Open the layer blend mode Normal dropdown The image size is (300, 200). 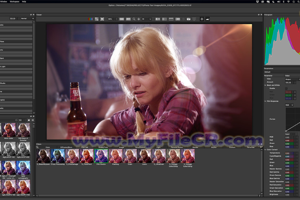pos(27,18)
